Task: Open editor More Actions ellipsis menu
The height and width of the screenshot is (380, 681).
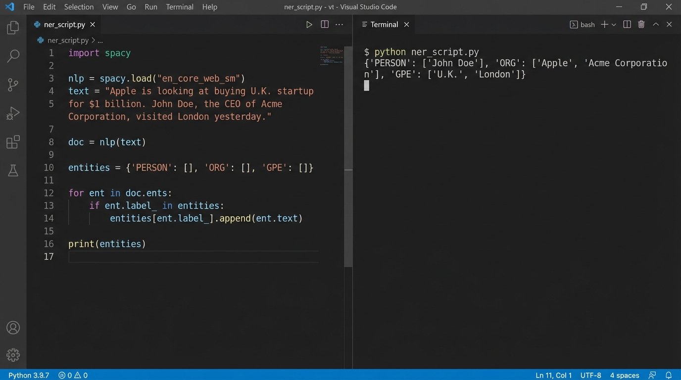Action: (x=340, y=24)
